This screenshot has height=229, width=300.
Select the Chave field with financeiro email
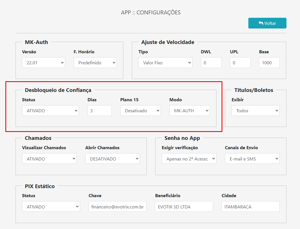[x=117, y=206]
